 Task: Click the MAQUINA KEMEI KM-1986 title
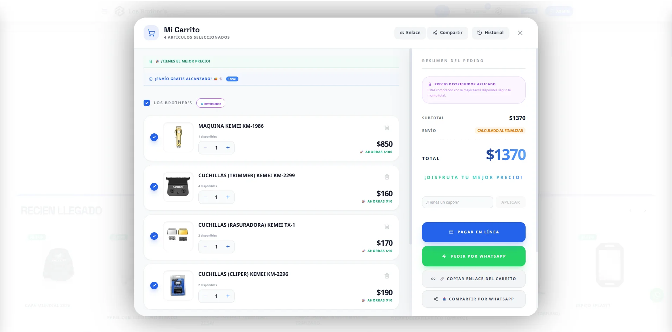pyautogui.click(x=231, y=126)
